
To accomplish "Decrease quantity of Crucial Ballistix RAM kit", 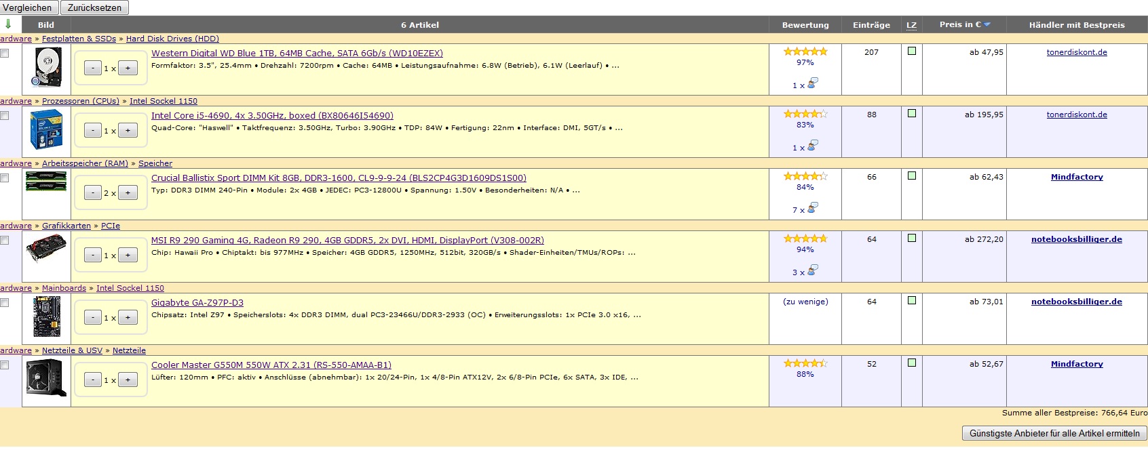I will coord(93,192).
